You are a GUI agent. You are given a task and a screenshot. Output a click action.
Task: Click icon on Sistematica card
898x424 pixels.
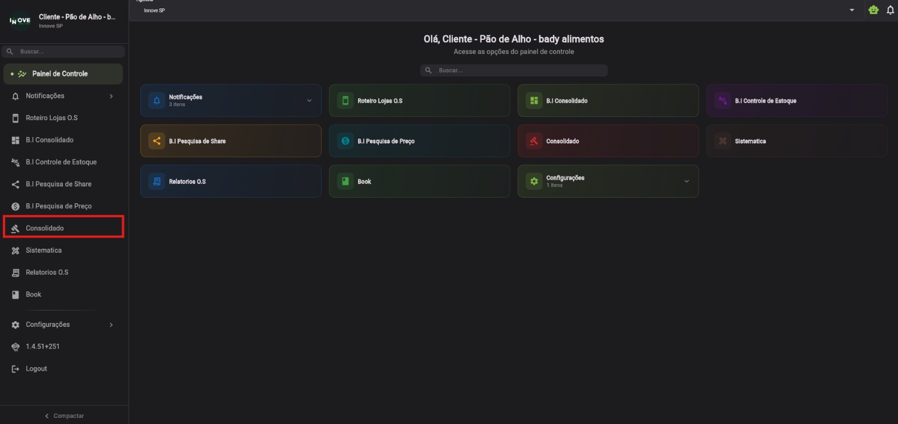click(x=722, y=141)
